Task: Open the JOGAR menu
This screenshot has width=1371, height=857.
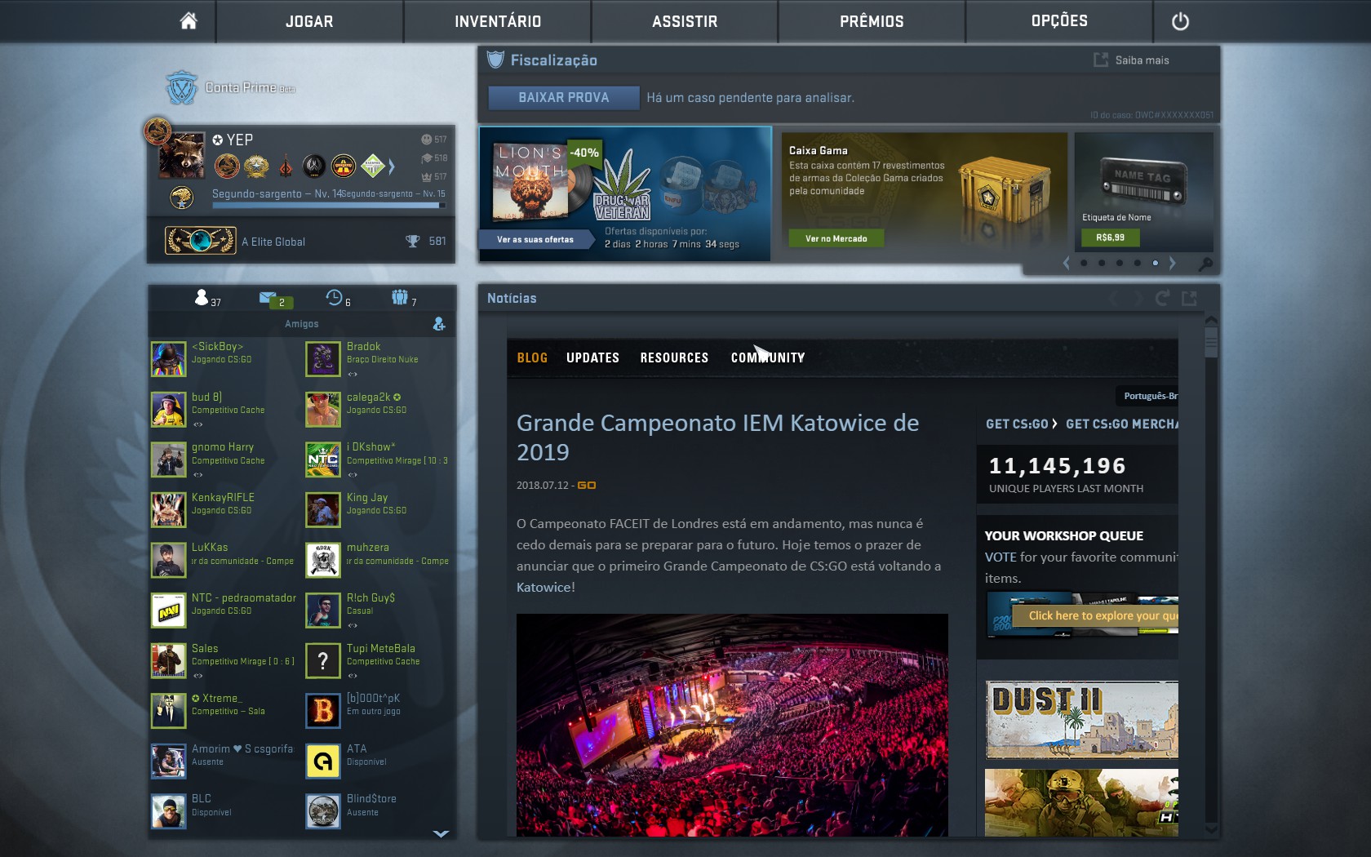Action: pos(309,21)
